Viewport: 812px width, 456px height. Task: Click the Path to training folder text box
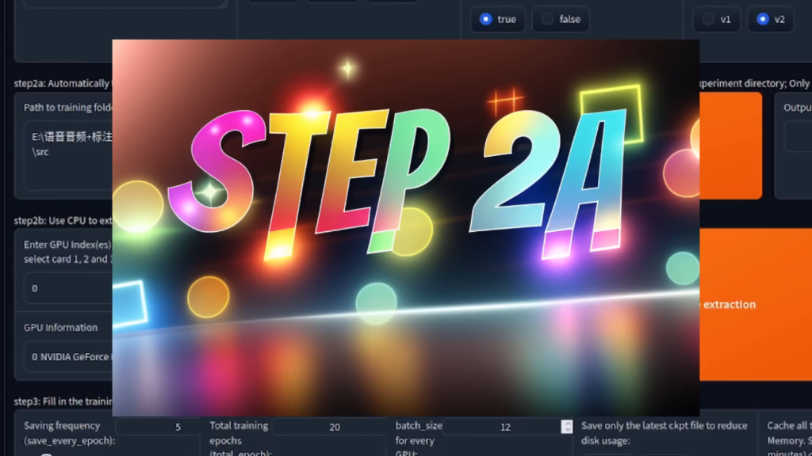point(68,155)
